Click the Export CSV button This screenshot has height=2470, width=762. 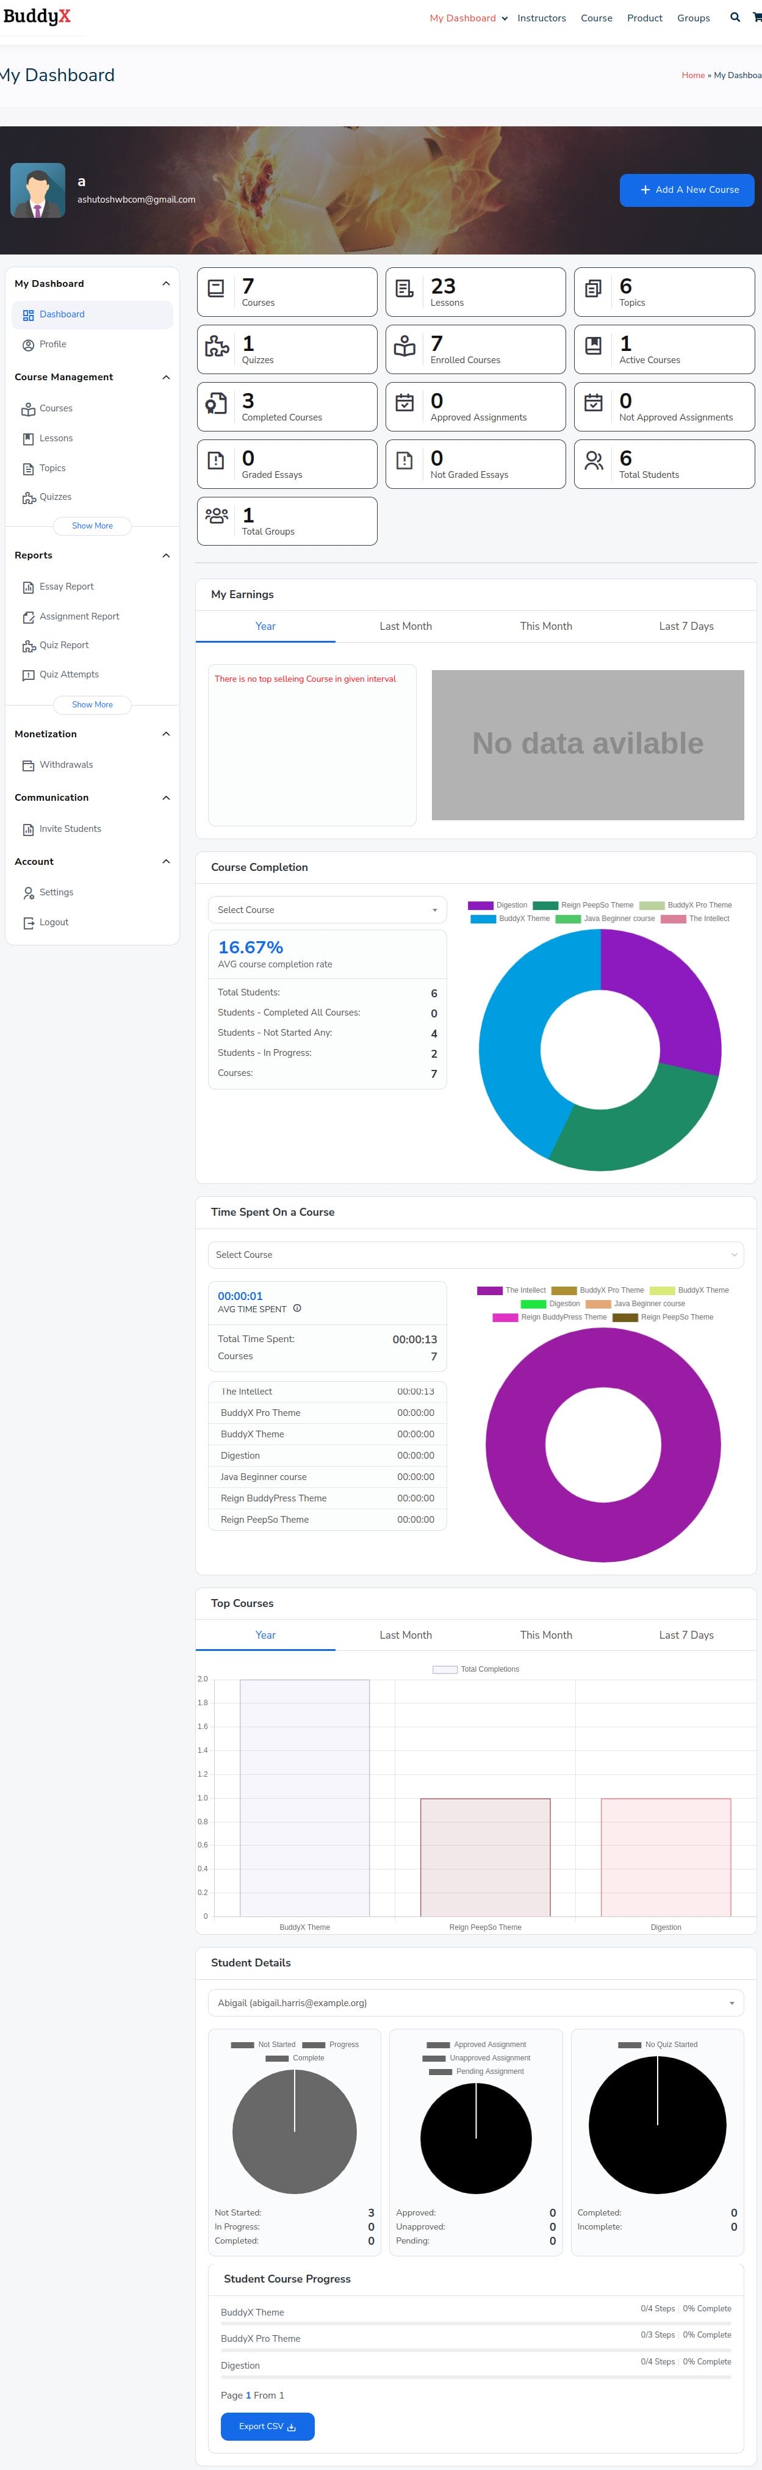pos(267,2426)
